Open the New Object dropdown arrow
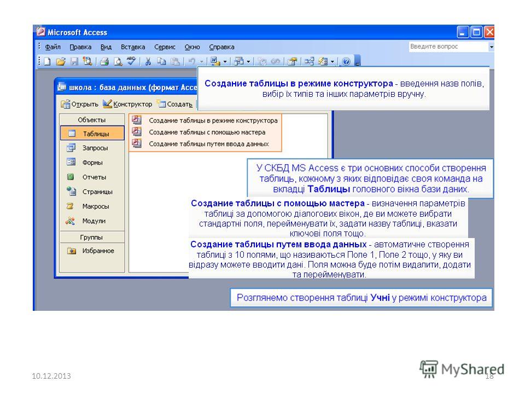 [x=332, y=62]
